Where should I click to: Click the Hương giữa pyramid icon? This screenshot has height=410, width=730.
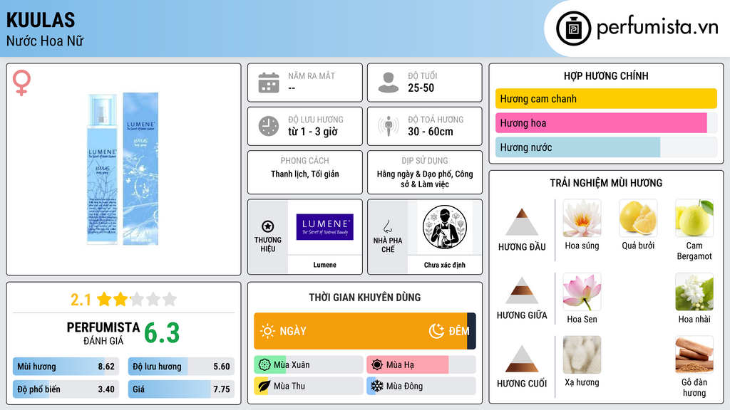coord(522,290)
